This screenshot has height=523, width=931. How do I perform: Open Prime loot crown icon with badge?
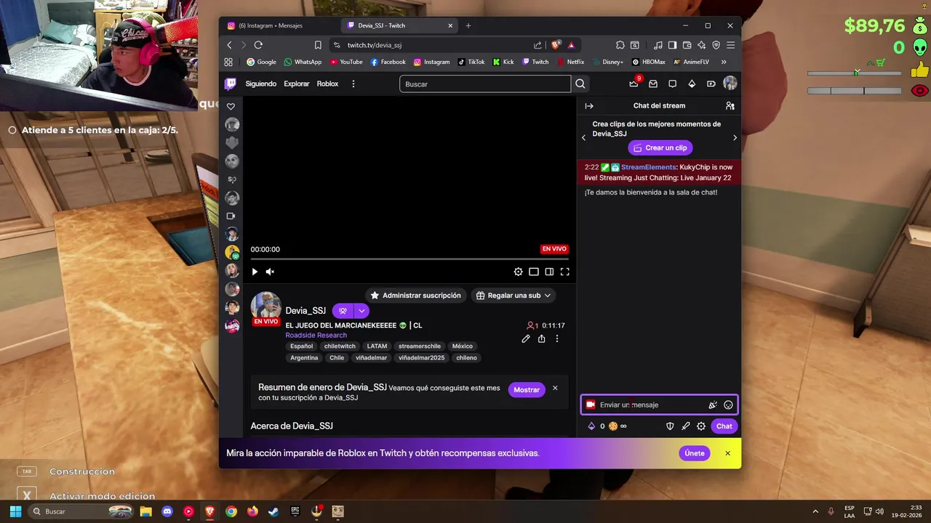634,83
